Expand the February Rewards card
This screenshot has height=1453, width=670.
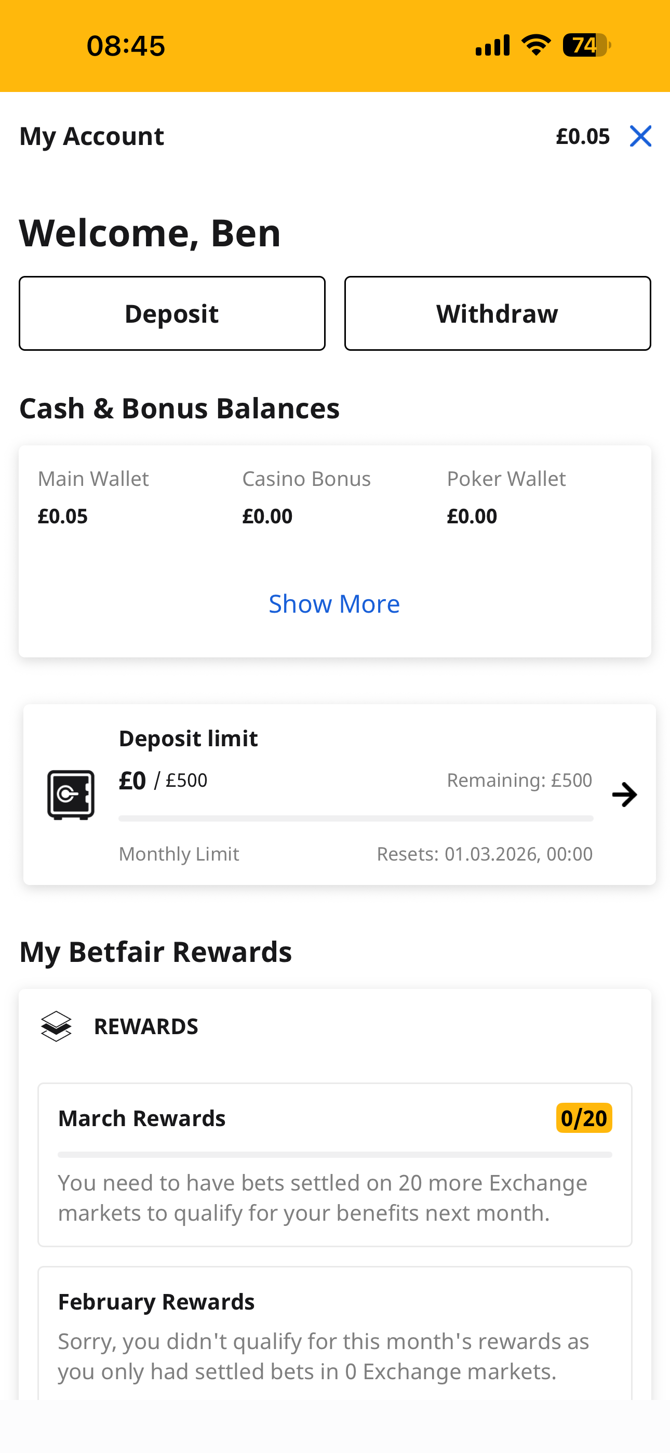point(156,1302)
